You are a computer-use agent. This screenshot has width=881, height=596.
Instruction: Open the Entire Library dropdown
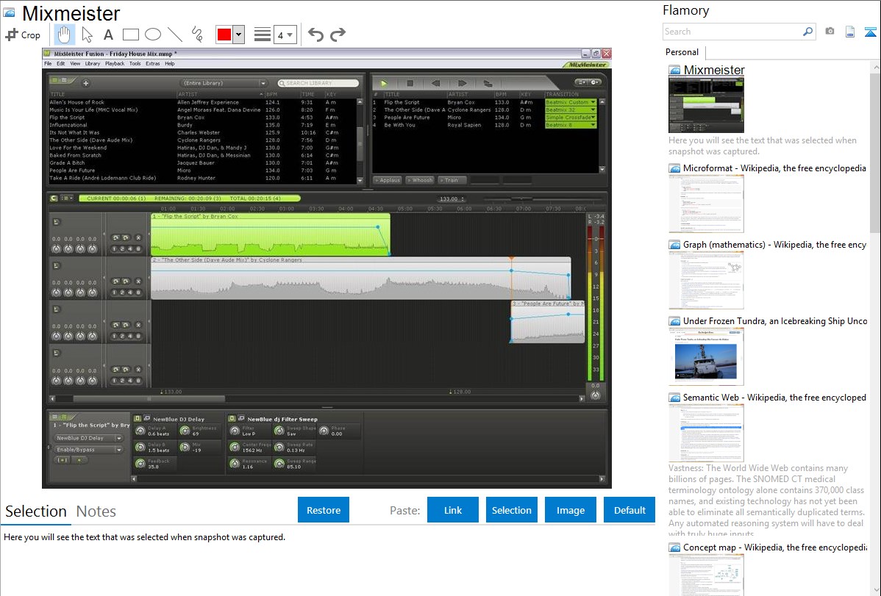pyautogui.click(x=223, y=83)
